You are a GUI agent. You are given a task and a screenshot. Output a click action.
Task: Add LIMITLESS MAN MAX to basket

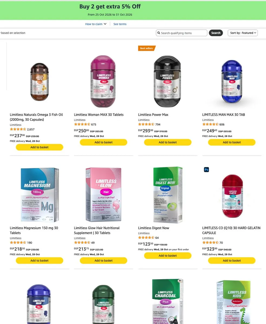[232, 142]
